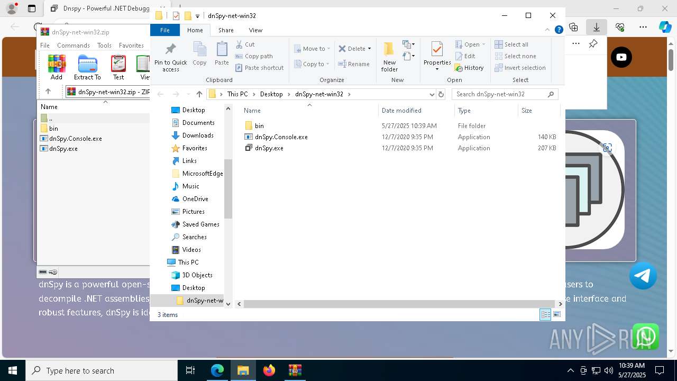The height and width of the screenshot is (381, 677).
Task: Click Explorer Help question mark icon
Action: click(x=559, y=30)
